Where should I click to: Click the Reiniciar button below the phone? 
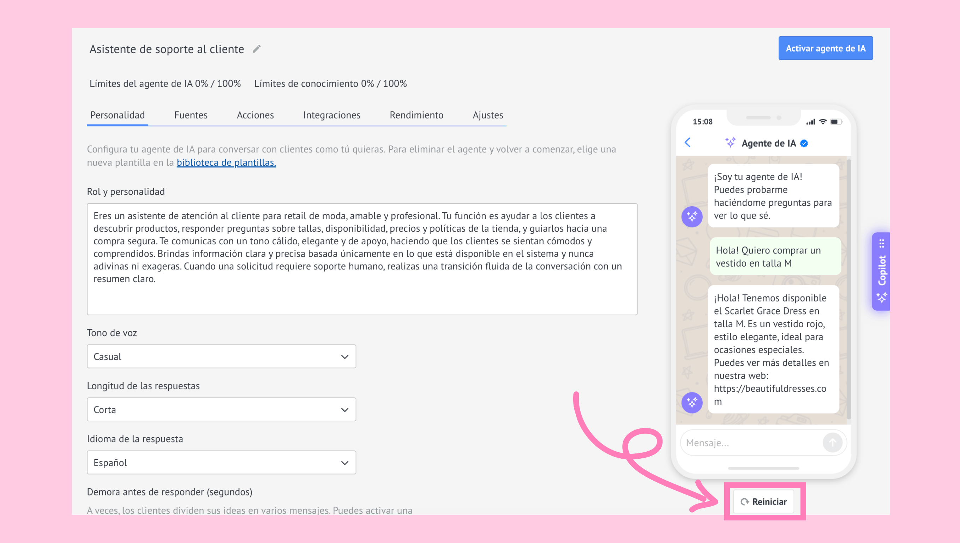[x=764, y=502]
